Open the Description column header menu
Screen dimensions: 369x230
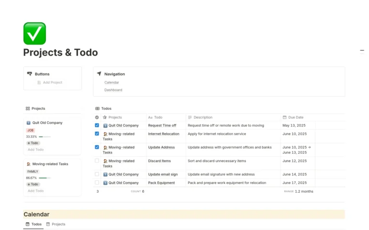233,117
